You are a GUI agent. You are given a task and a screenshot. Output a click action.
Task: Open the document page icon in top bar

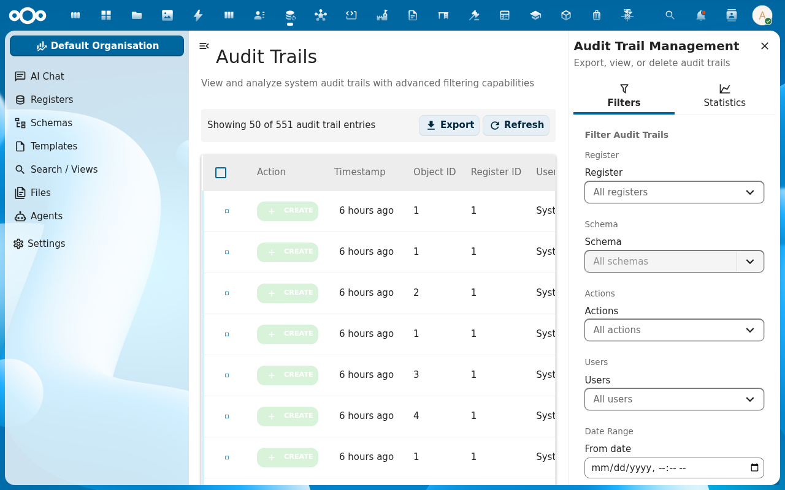[413, 15]
